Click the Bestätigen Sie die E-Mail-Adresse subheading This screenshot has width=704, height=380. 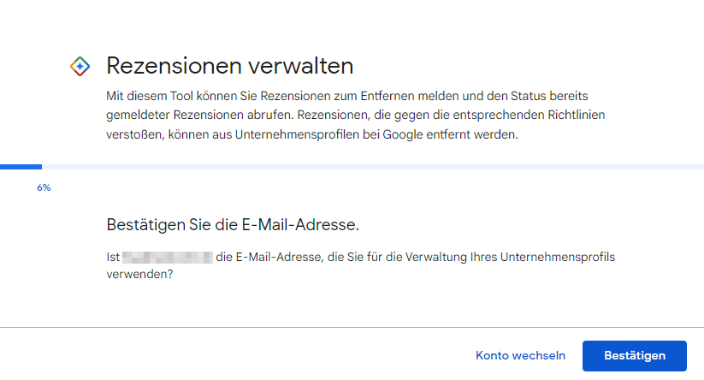tap(233, 224)
